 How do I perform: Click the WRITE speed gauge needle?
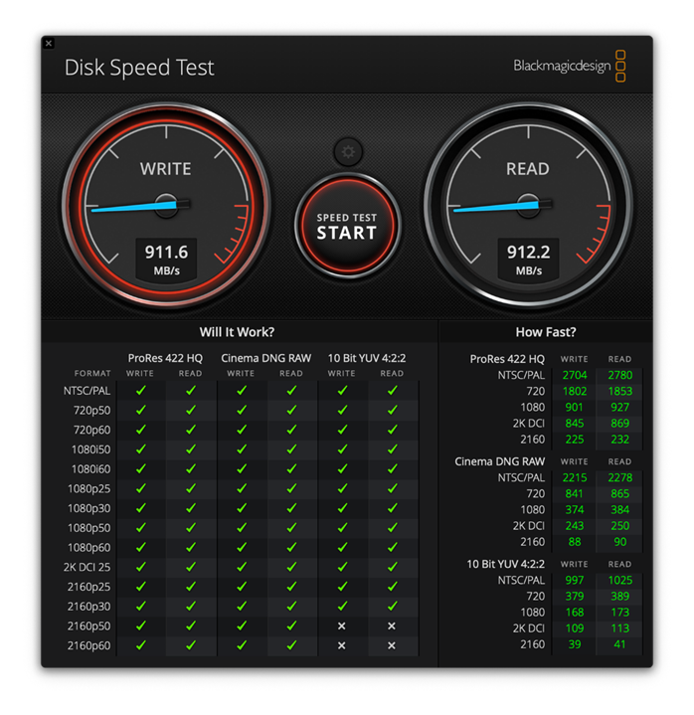click(x=134, y=206)
